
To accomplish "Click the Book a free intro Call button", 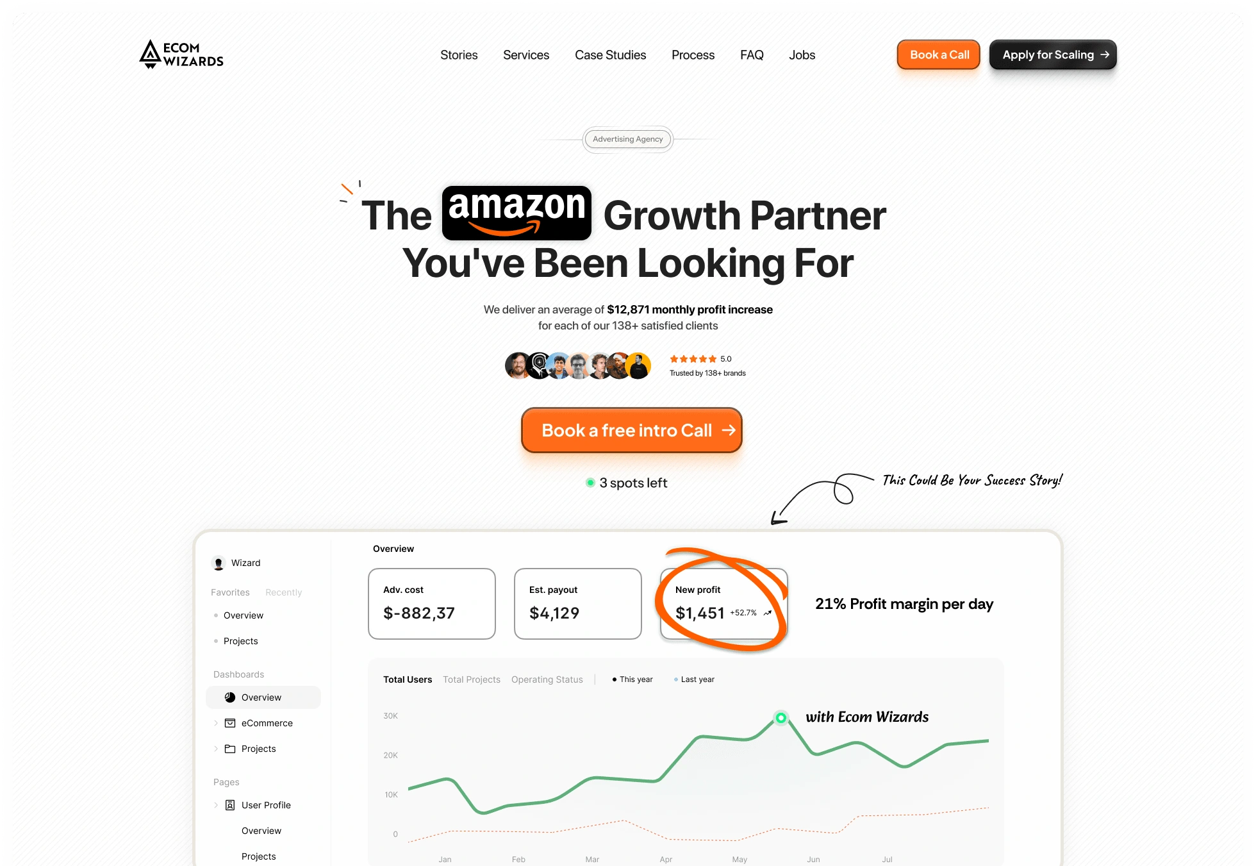I will pos(631,430).
